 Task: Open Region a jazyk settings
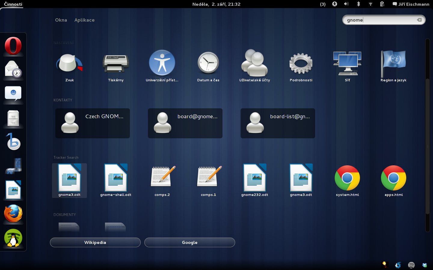click(393, 67)
